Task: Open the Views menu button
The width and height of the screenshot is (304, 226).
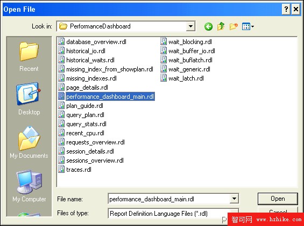Action: tap(248, 26)
